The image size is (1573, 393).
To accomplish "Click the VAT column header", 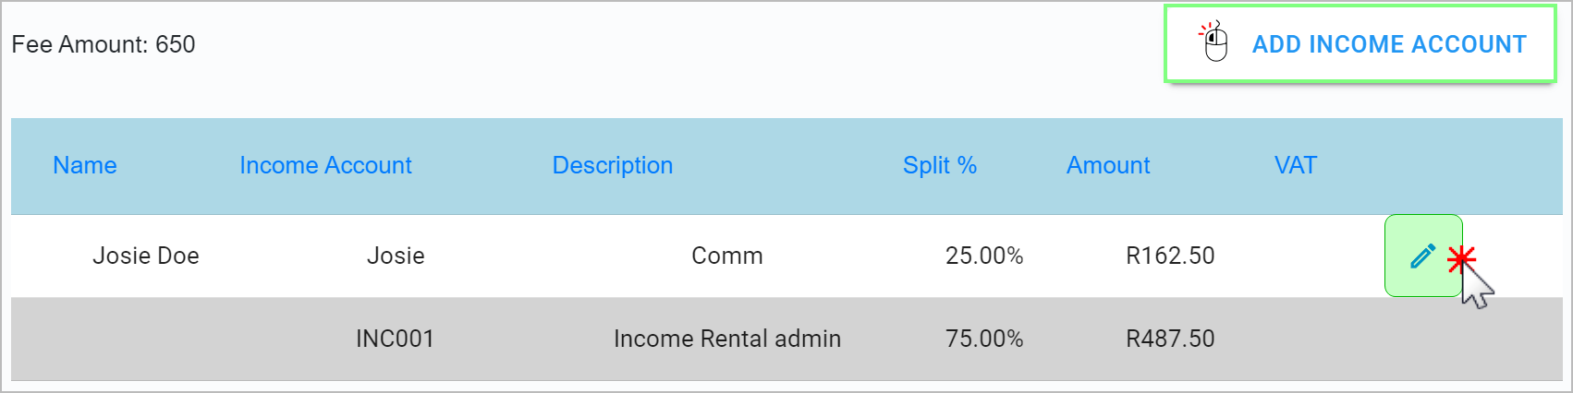I will point(1295,165).
